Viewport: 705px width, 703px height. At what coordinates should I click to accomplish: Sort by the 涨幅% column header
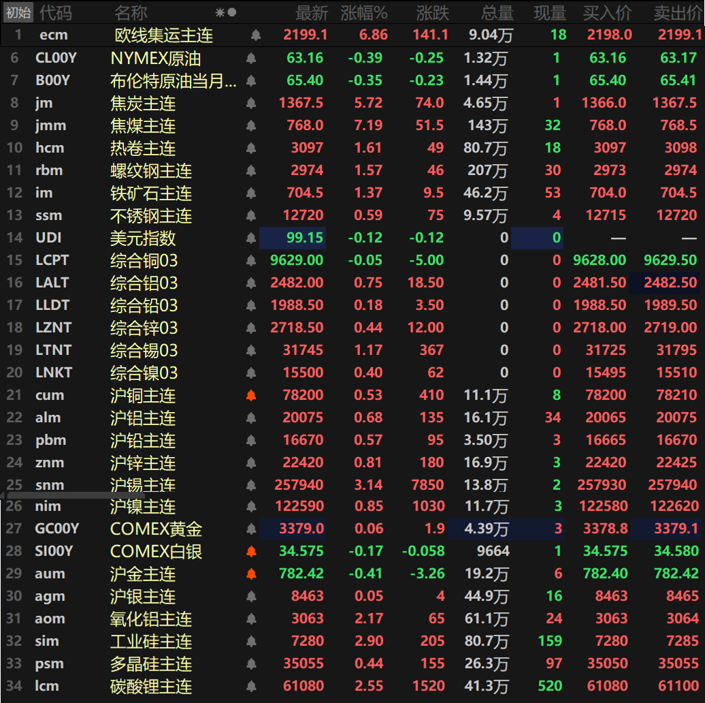364,13
